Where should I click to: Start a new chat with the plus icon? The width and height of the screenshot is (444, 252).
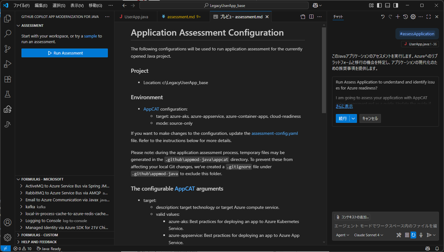point(398,17)
